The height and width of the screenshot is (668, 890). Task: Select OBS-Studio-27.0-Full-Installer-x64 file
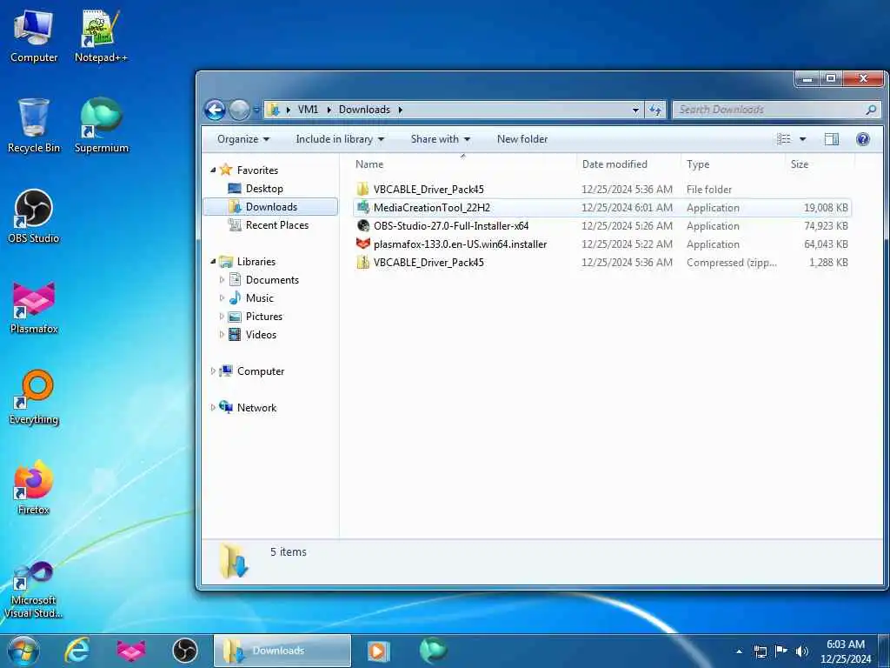pos(601,226)
